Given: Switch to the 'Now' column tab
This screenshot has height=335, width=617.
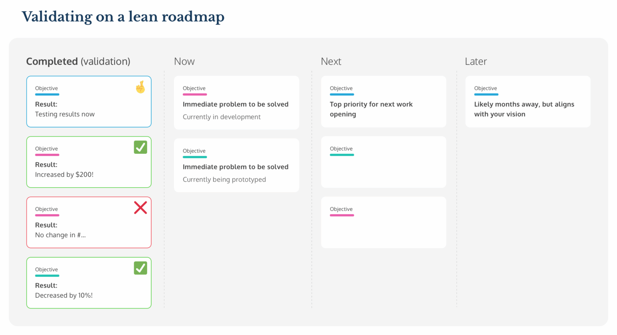Looking at the screenshot, I should [184, 61].
